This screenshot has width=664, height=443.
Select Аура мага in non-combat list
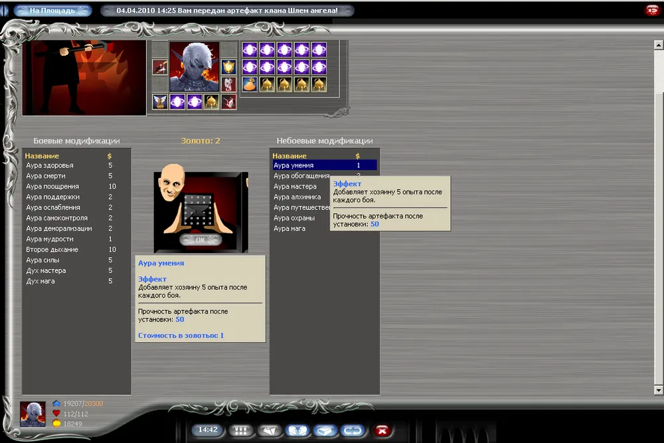pyautogui.click(x=290, y=228)
